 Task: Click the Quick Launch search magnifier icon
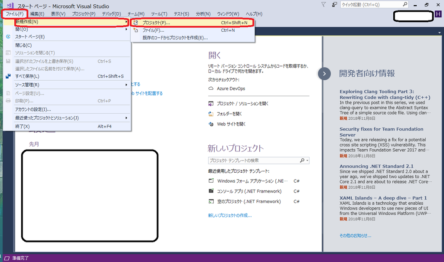click(405, 4)
